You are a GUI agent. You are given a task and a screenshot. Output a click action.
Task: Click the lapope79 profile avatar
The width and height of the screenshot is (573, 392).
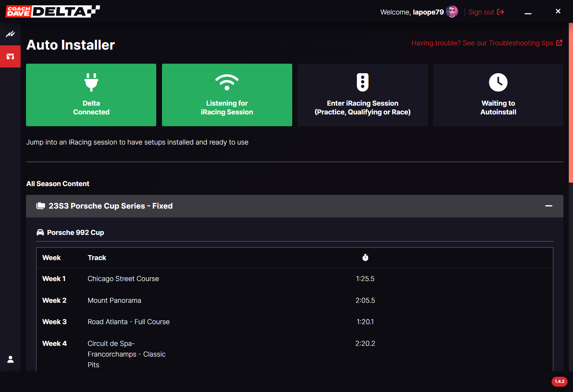point(452,12)
